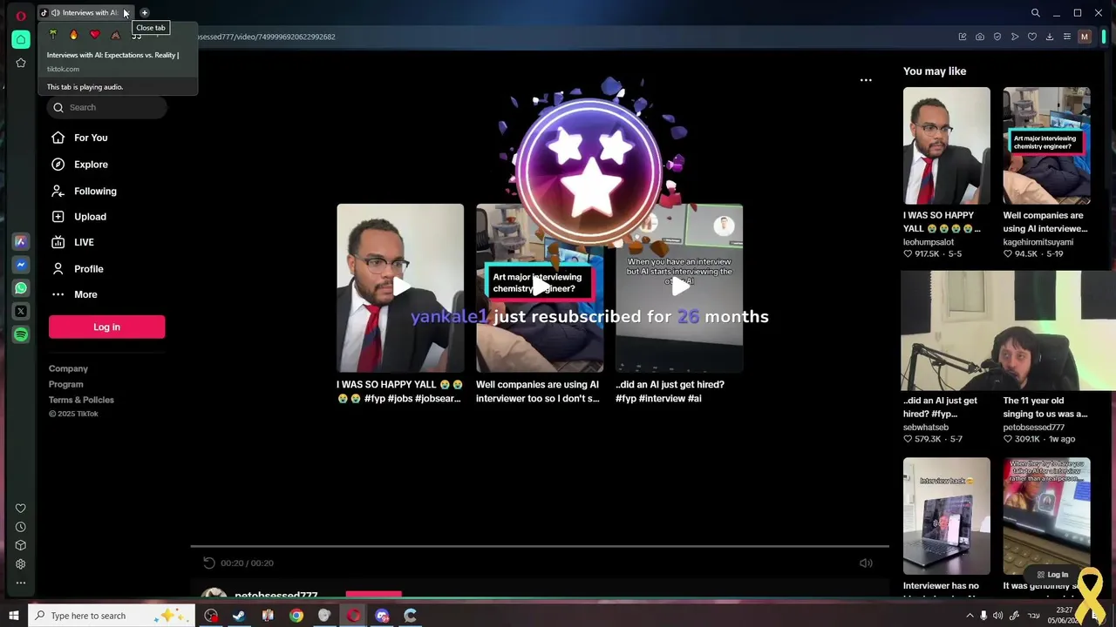1116x627 pixels.
Task: Open sebwhatseb profile link
Action: point(926,428)
